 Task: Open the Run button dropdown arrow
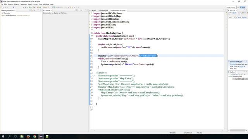click(32, 7)
